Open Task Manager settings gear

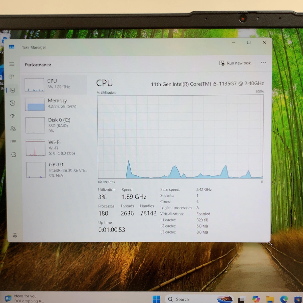tap(15, 235)
